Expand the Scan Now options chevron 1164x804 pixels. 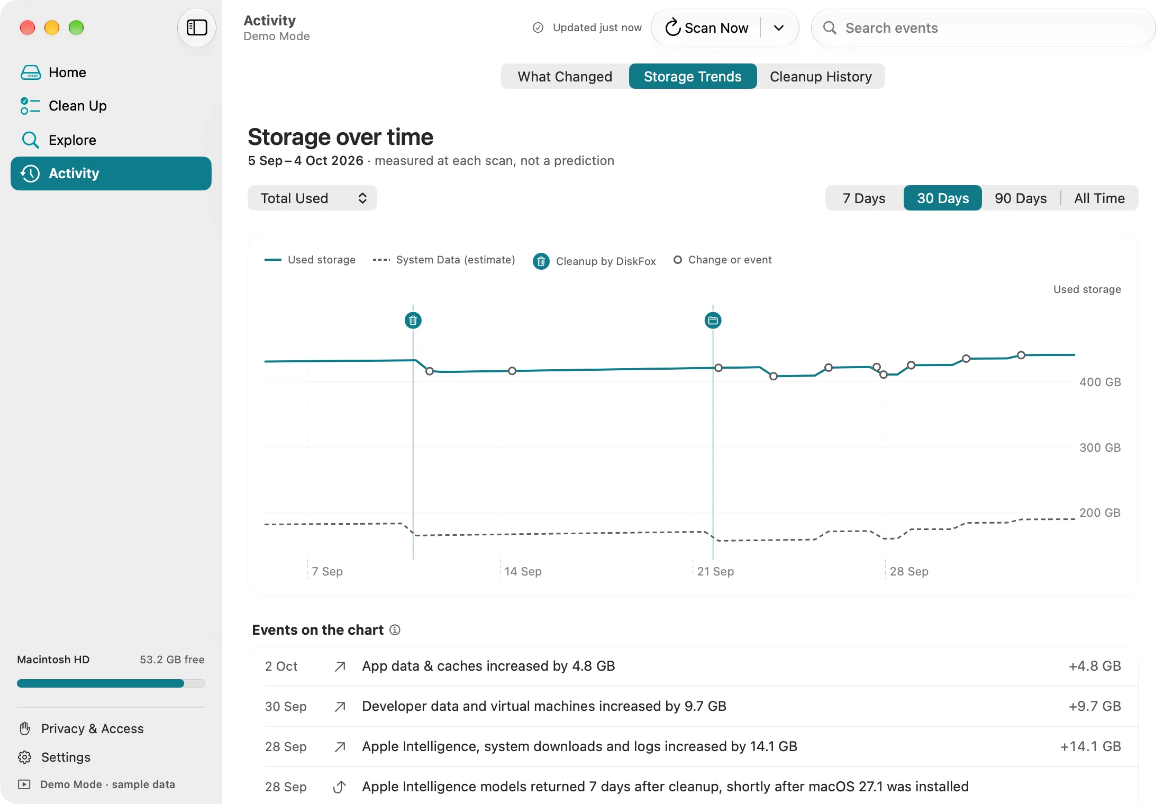[x=779, y=28]
